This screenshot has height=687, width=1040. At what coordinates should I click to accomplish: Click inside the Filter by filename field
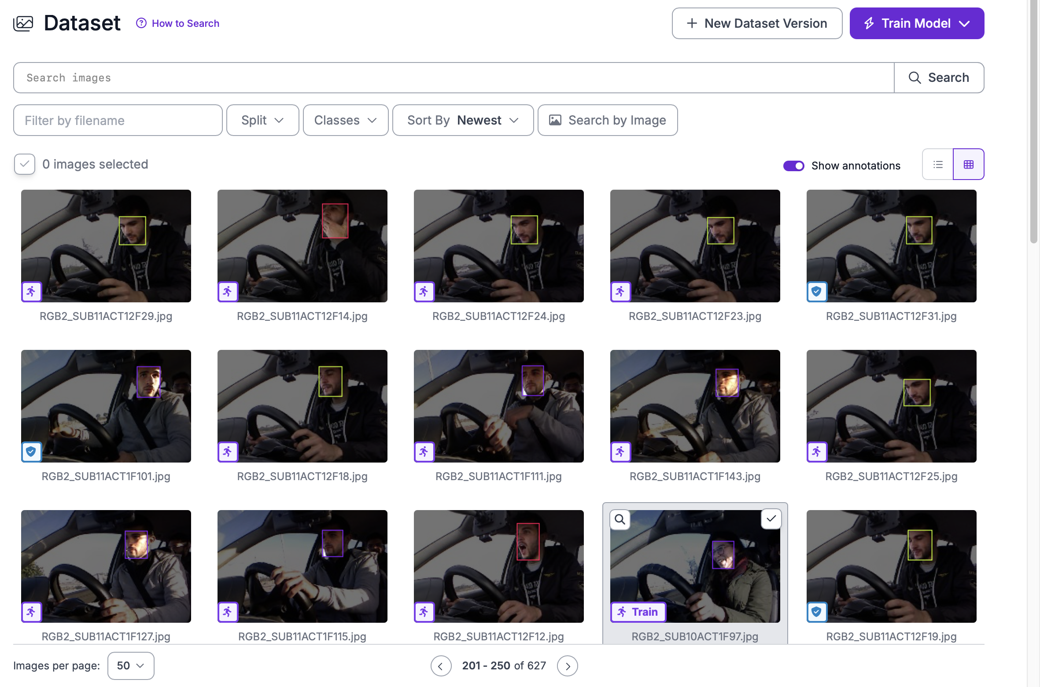click(x=118, y=120)
